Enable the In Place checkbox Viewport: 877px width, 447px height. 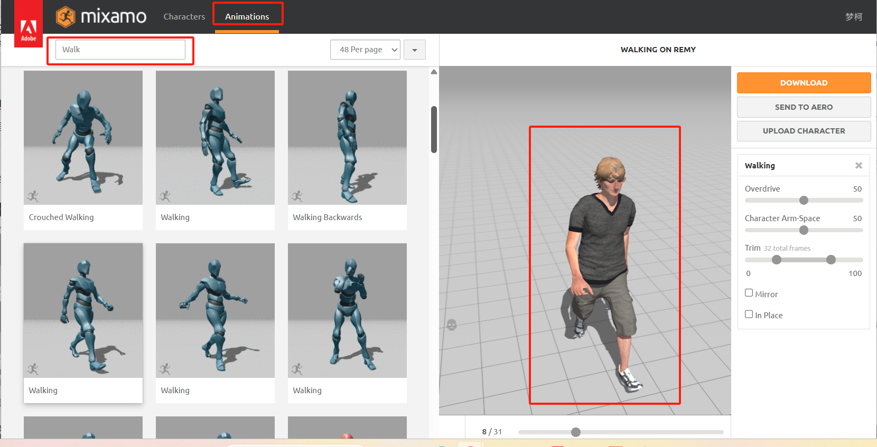point(749,314)
